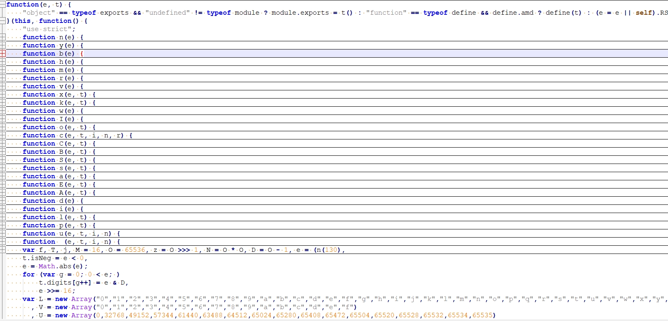Click the t.isNeg = e < 0, line

(55, 258)
